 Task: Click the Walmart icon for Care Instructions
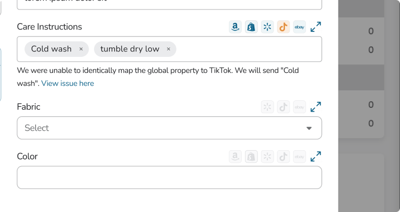(267, 27)
